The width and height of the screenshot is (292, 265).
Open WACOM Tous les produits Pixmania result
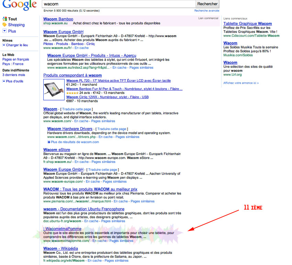click(90, 189)
